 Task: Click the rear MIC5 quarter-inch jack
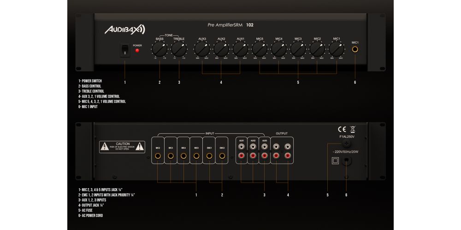coord(196,156)
